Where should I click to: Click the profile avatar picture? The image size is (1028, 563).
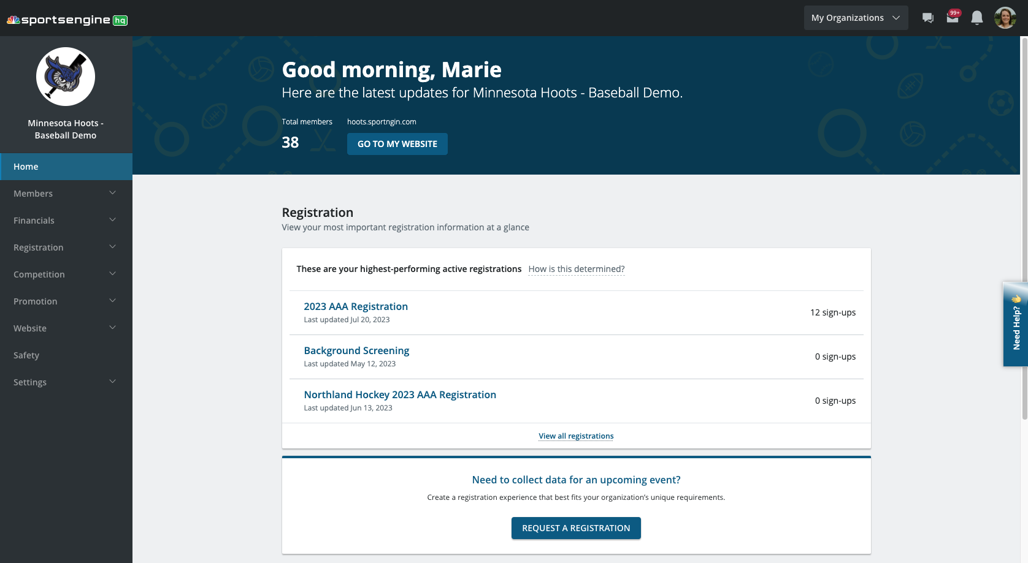click(1005, 17)
